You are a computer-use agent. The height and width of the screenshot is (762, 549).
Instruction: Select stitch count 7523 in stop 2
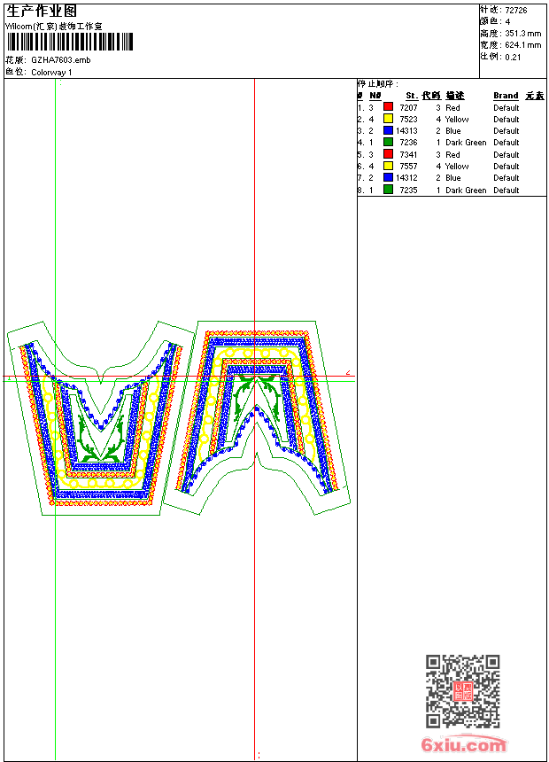point(408,120)
